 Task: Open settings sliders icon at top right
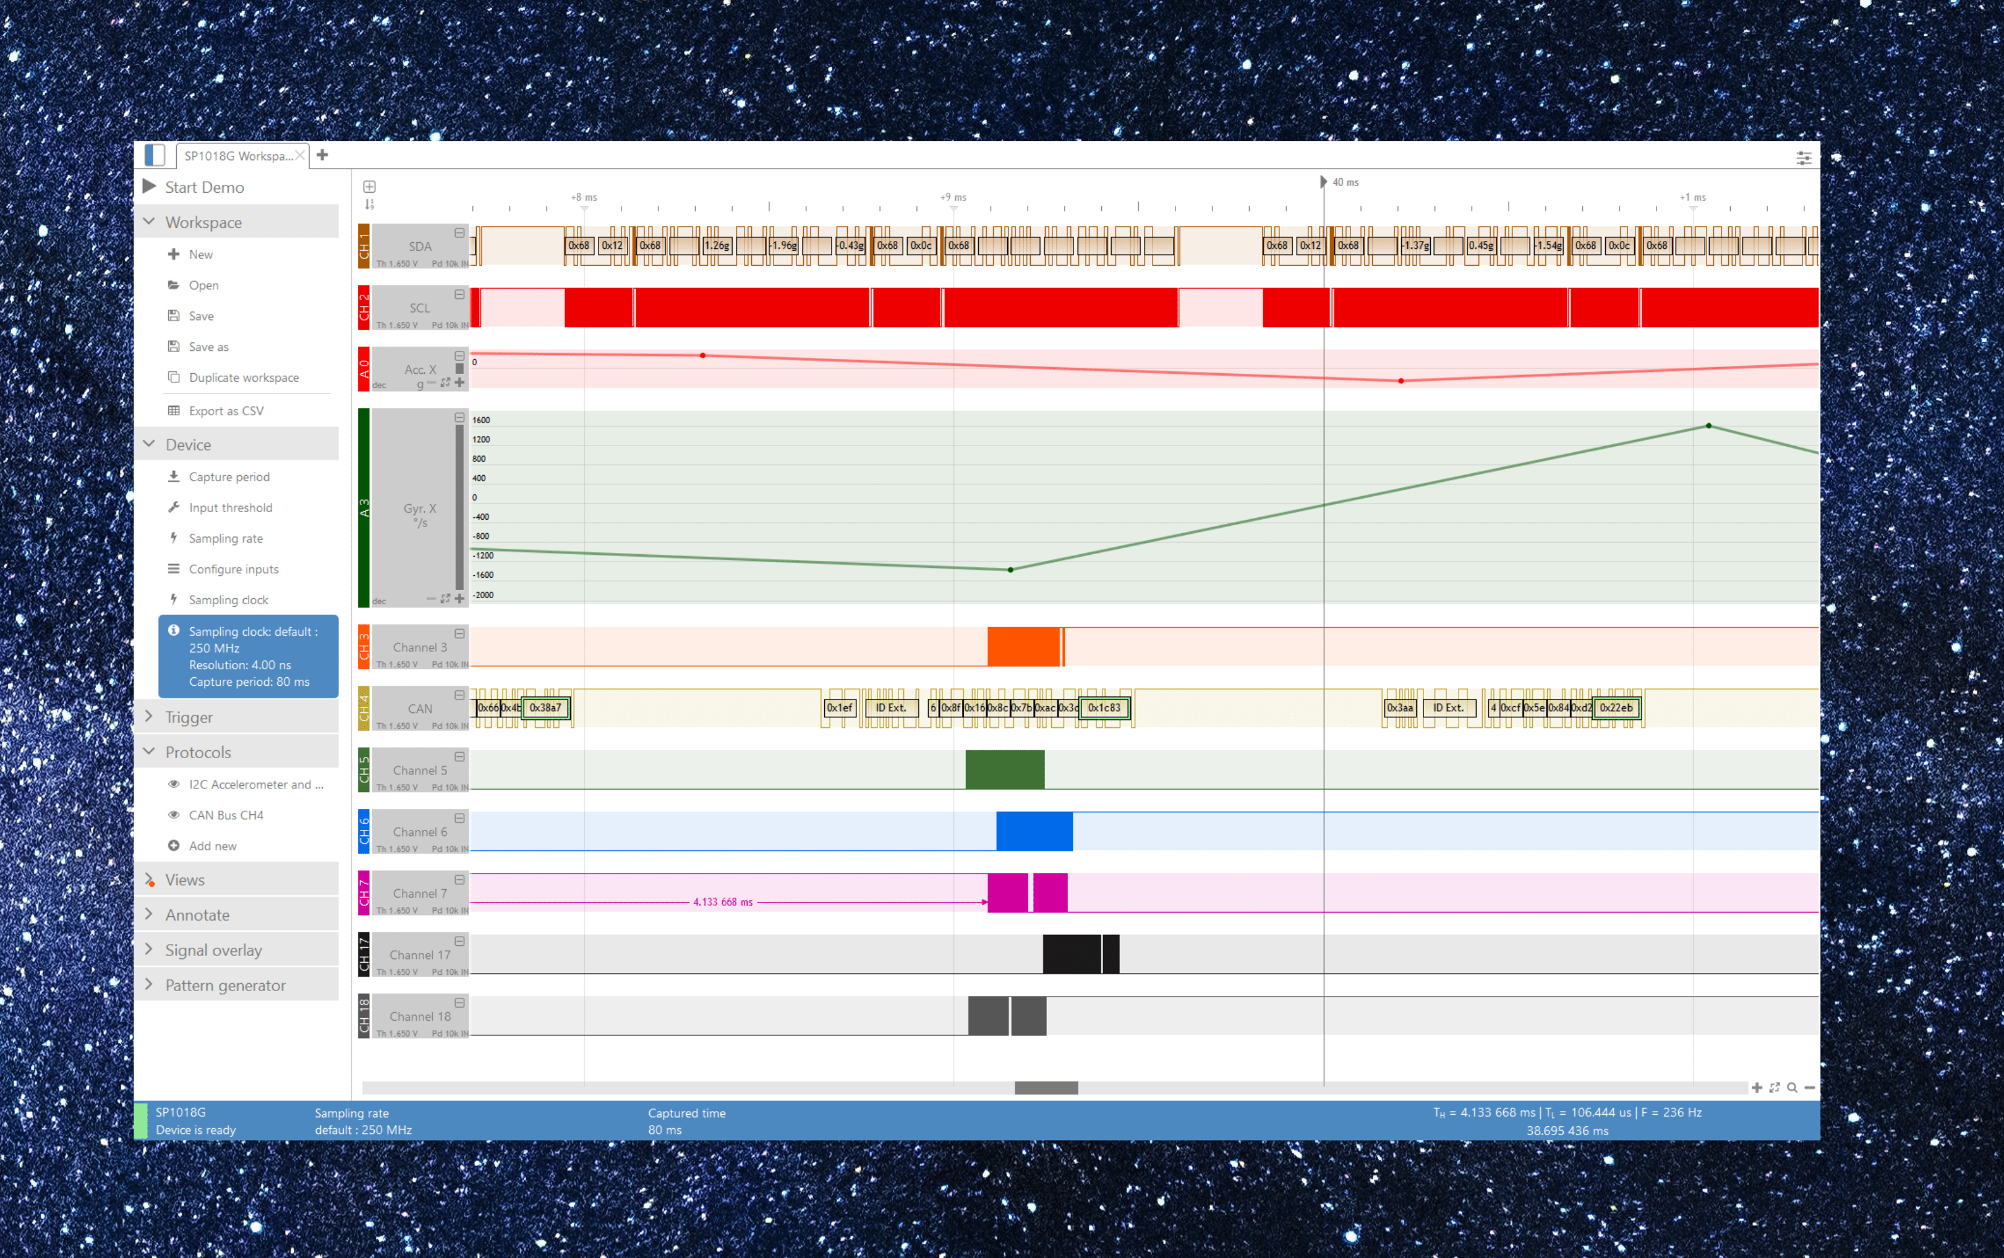pyautogui.click(x=1804, y=158)
